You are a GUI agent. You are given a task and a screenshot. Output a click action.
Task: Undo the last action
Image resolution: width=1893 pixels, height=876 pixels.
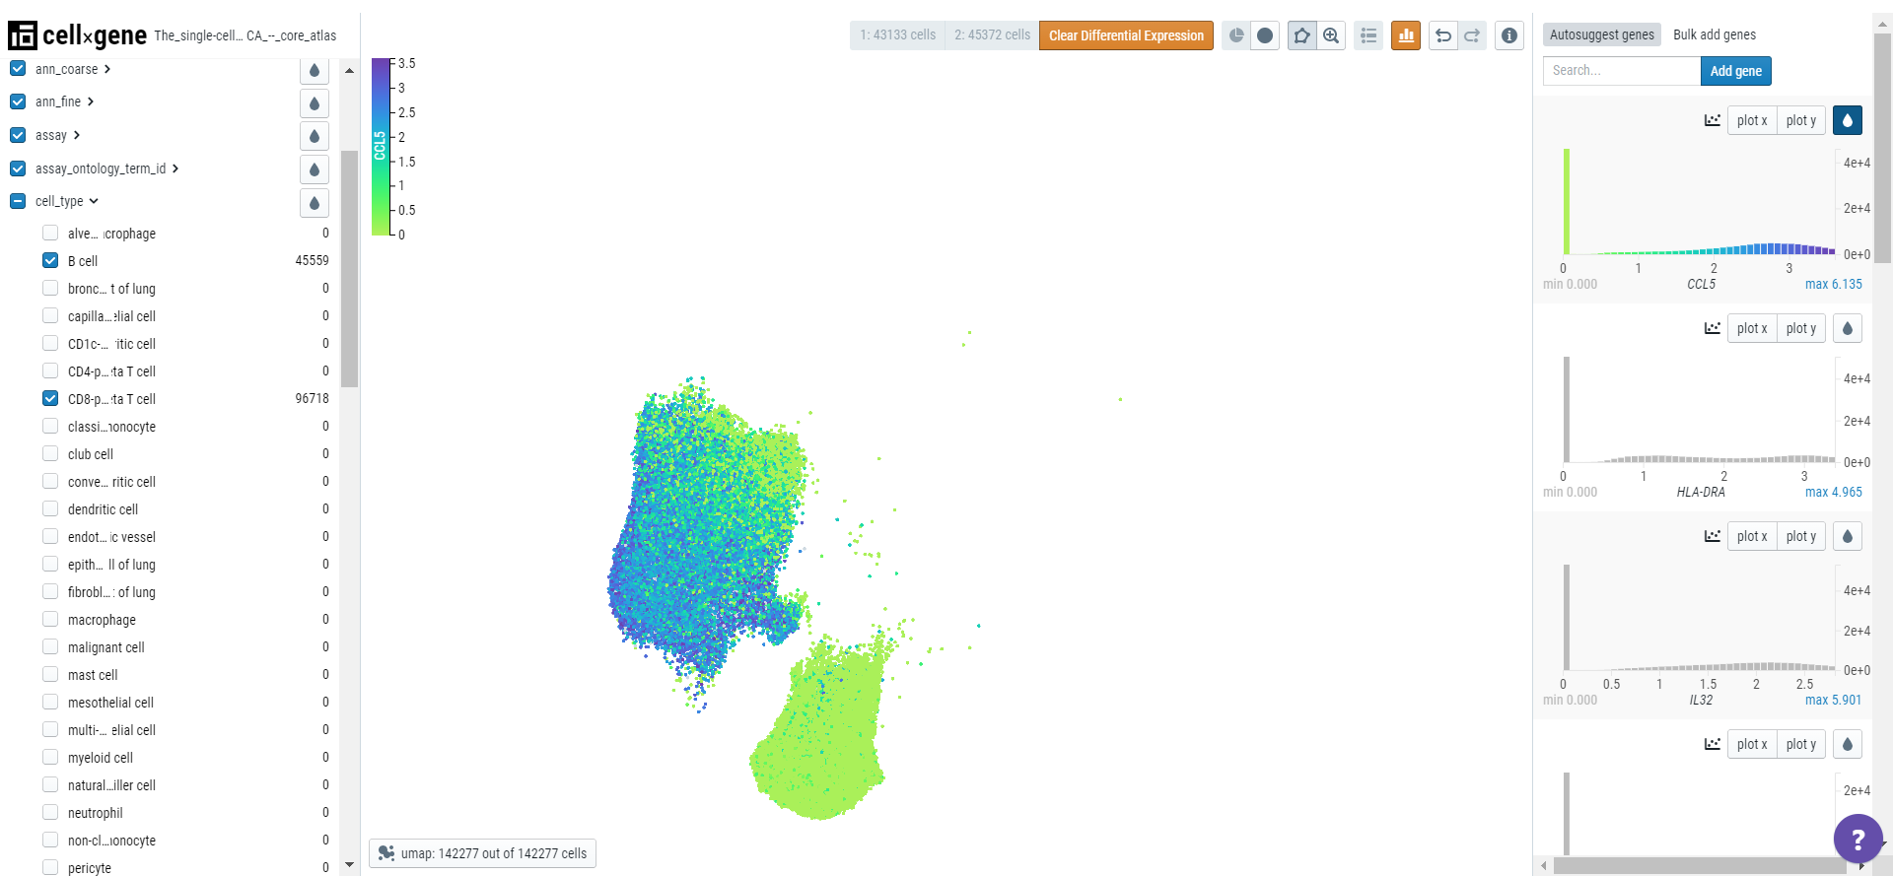tap(1443, 35)
